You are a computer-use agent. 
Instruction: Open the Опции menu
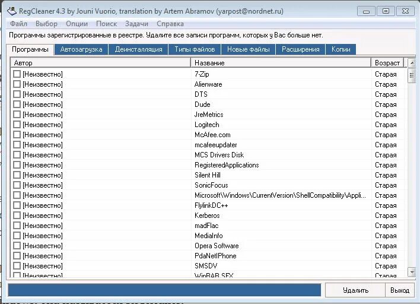pos(77,24)
